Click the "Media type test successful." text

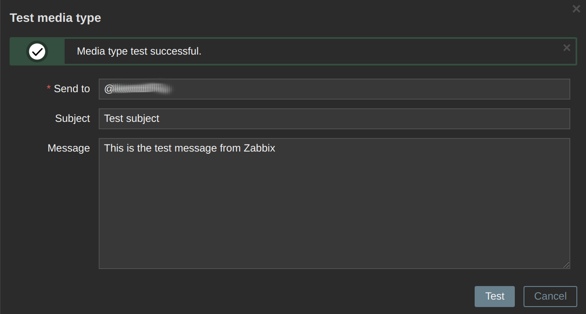point(139,51)
